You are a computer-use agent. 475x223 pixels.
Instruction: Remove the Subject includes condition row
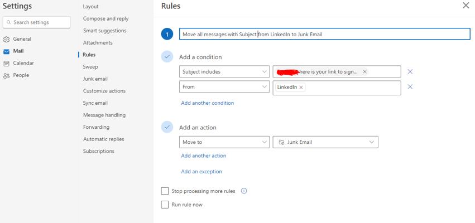pyautogui.click(x=410, y=72)
